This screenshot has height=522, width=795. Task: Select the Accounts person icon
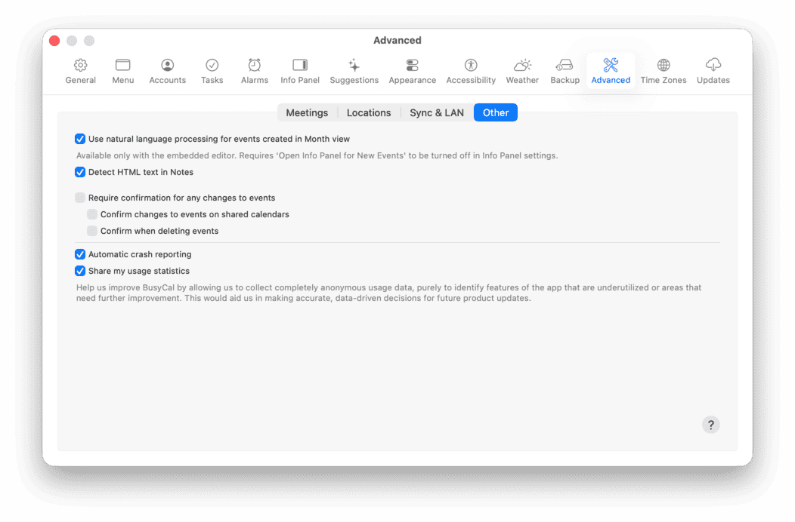point(167,66)
